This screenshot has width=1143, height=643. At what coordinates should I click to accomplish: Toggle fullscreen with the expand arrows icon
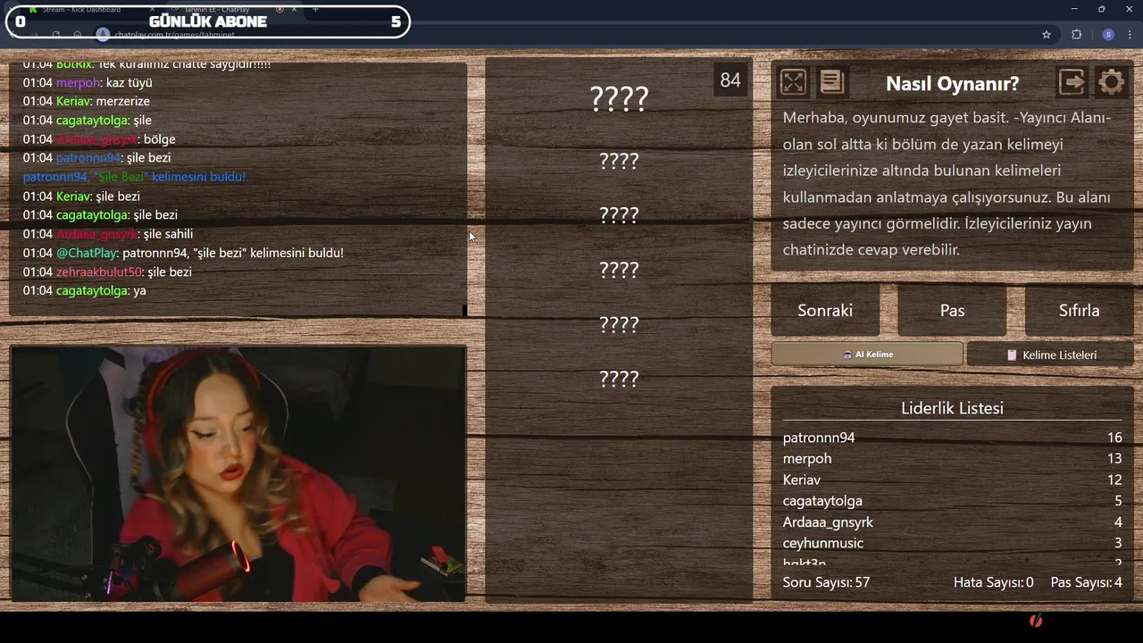tap(793, 83)
